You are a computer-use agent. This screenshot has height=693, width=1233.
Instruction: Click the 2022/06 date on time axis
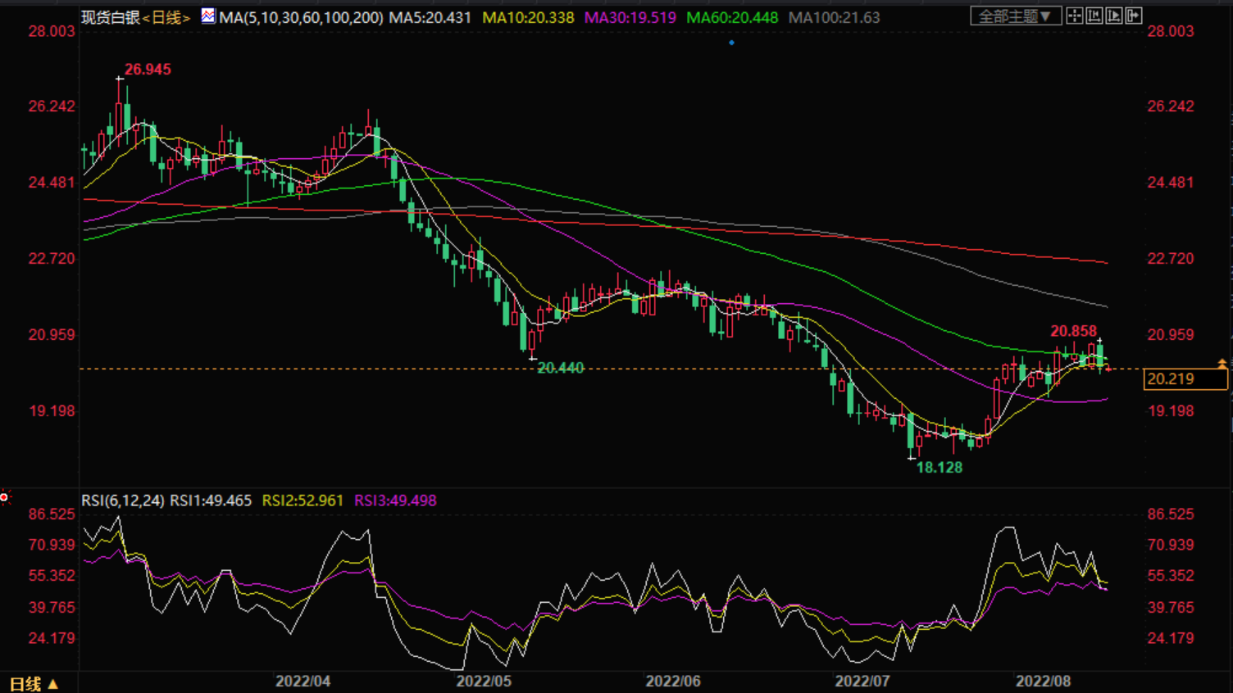pos(673,682)
